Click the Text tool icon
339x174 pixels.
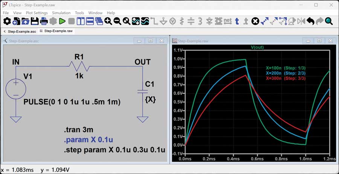(237, 21)
